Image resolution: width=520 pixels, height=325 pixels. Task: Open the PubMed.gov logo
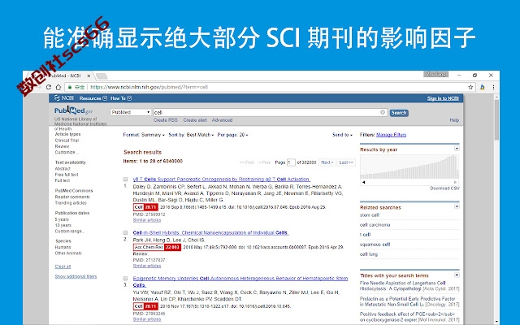(73, 110)
